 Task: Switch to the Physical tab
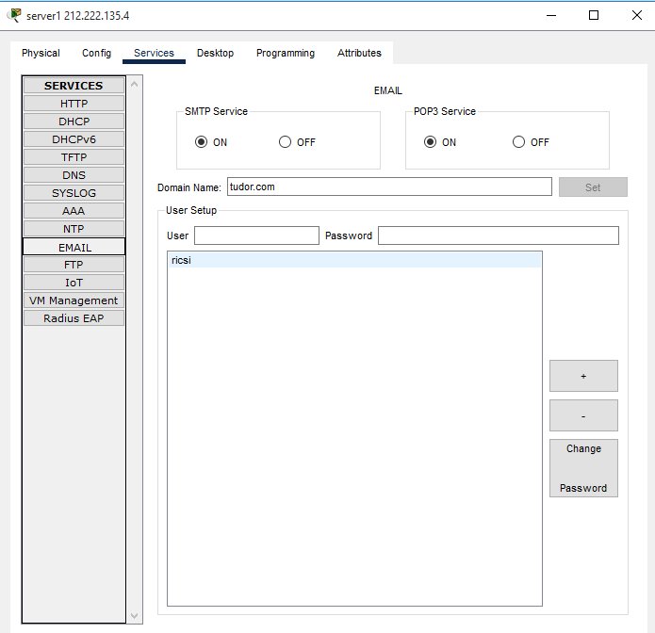41,53
